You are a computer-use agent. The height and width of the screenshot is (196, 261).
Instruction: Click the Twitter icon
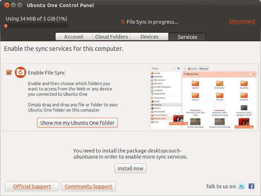click(x=241, y=186)
